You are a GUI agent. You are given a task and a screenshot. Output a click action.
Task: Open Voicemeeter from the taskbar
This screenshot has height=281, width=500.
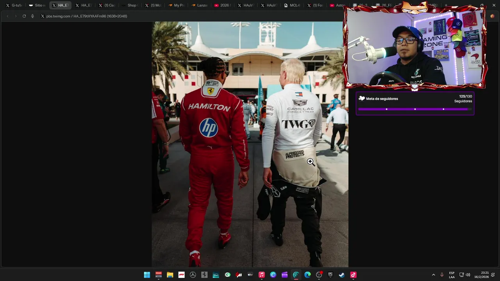(x=159, y=275)
